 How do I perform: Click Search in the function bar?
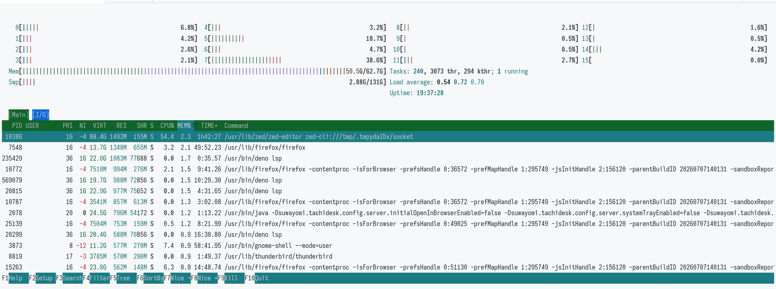click(69, 278)
